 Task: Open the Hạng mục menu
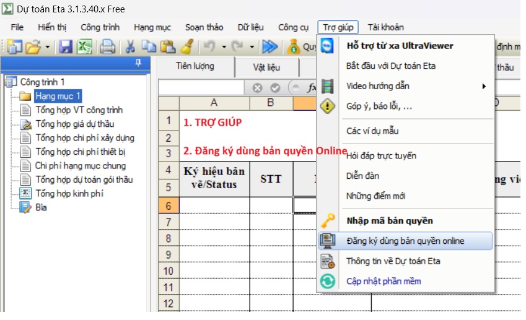pyautogui.click(x=152, y=27)
